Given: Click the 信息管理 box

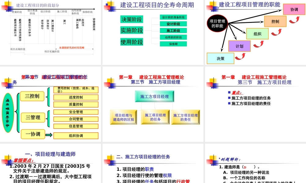Looking at the screenshot, I should coord(76,126).
